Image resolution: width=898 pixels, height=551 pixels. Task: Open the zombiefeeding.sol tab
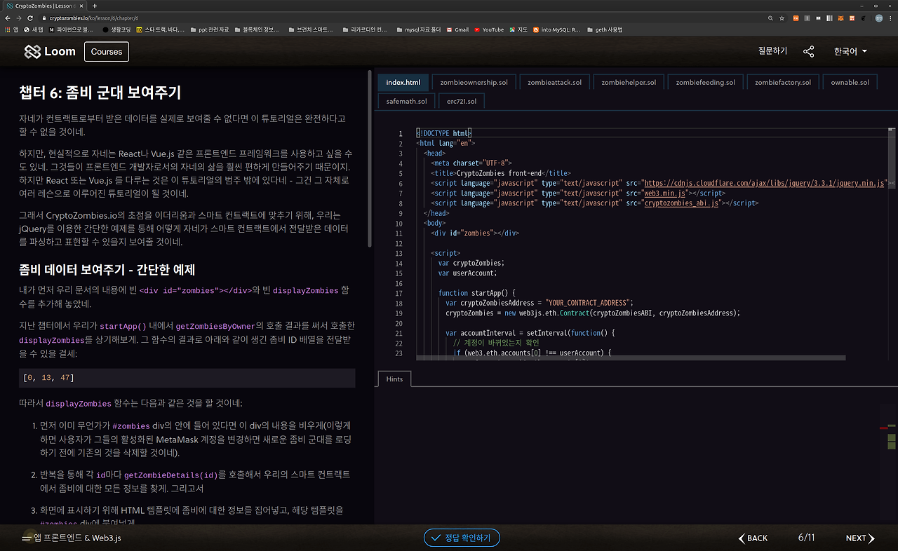tap(706, 82)
